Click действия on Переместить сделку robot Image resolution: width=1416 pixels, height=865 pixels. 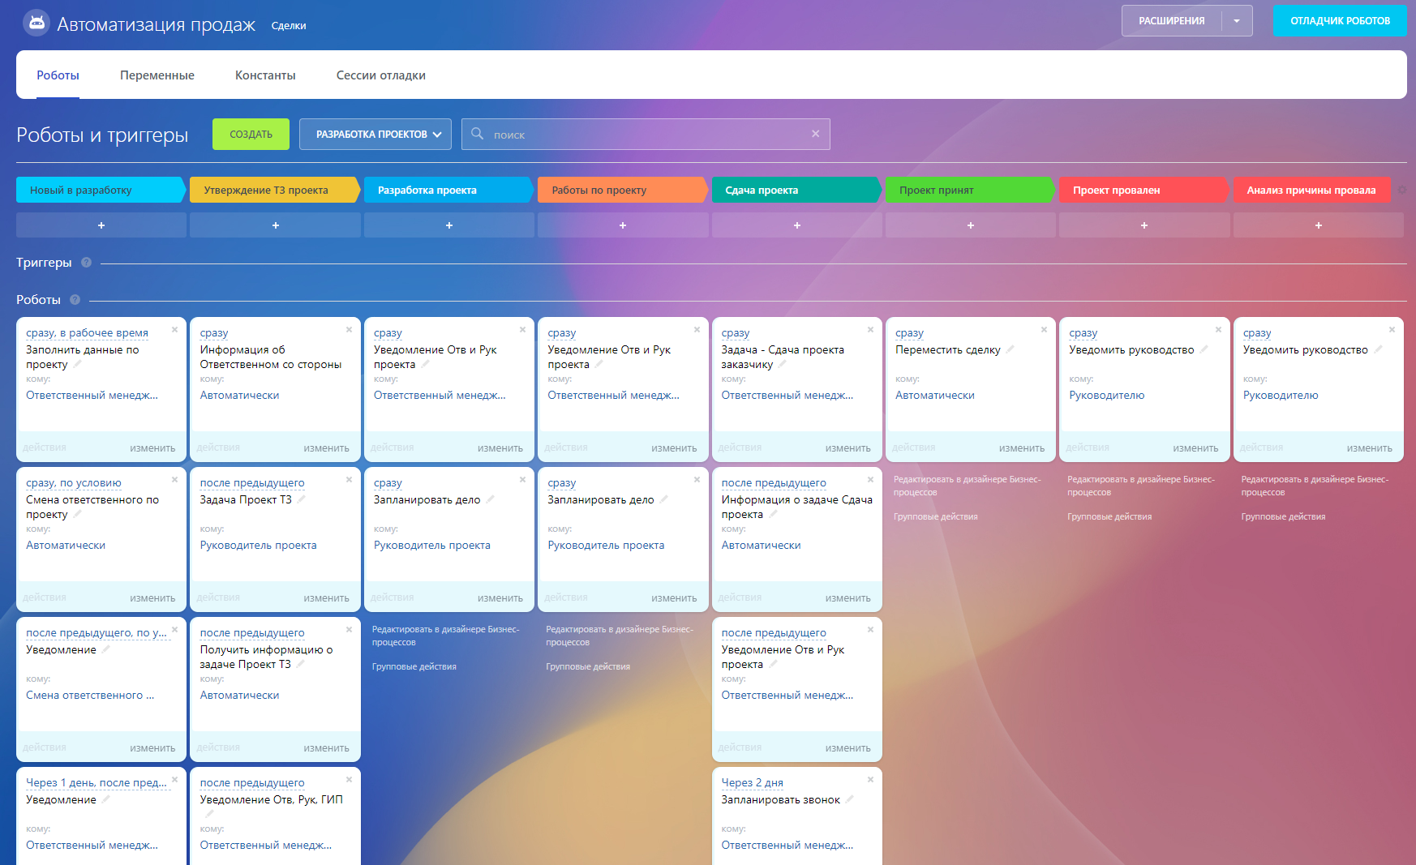click(914, 447)
